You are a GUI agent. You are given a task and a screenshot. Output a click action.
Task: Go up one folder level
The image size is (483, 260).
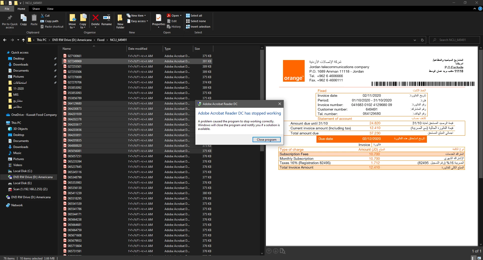tap(23, 40)
